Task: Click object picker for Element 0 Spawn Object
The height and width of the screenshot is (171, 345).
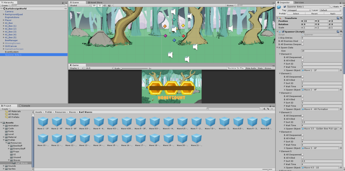Action: click(341, 70)
